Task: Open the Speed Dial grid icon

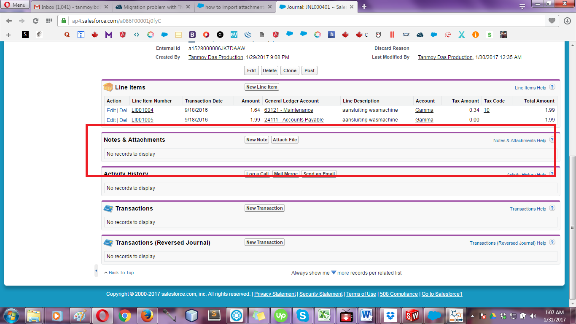Action: click(49, 21)
